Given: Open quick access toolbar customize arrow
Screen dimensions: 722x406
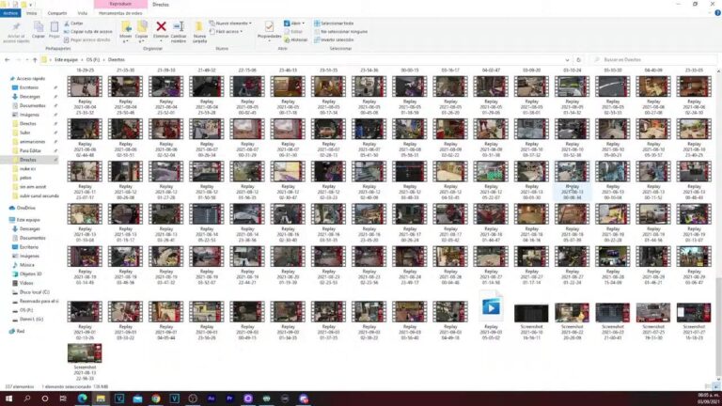Looking at the screenshot, I should 31,5.
